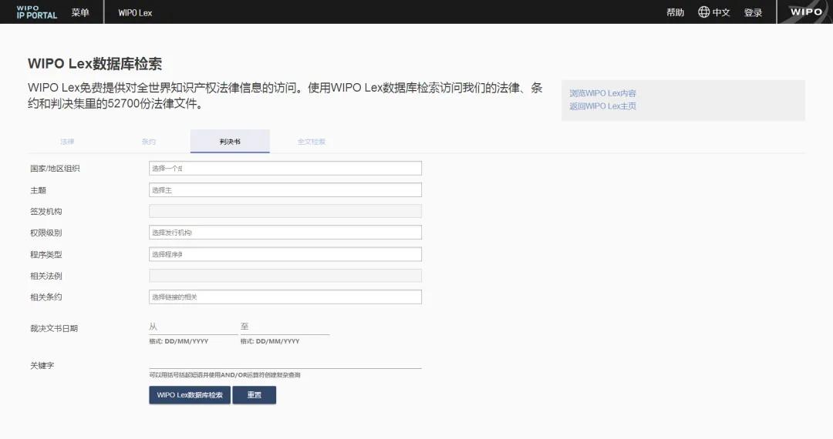Open the 菜单 menu
This screenshot has height=439, width=833.
point(80,12)
